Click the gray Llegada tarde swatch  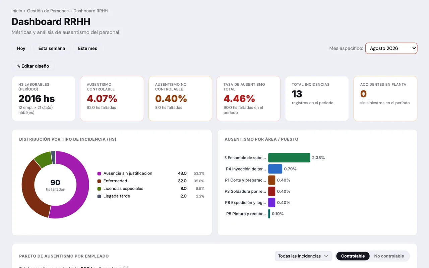tap(99, 196)
